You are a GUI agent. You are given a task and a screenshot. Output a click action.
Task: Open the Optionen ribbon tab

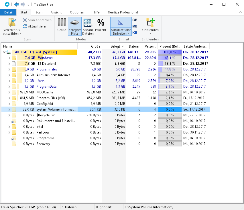point(77,12)
